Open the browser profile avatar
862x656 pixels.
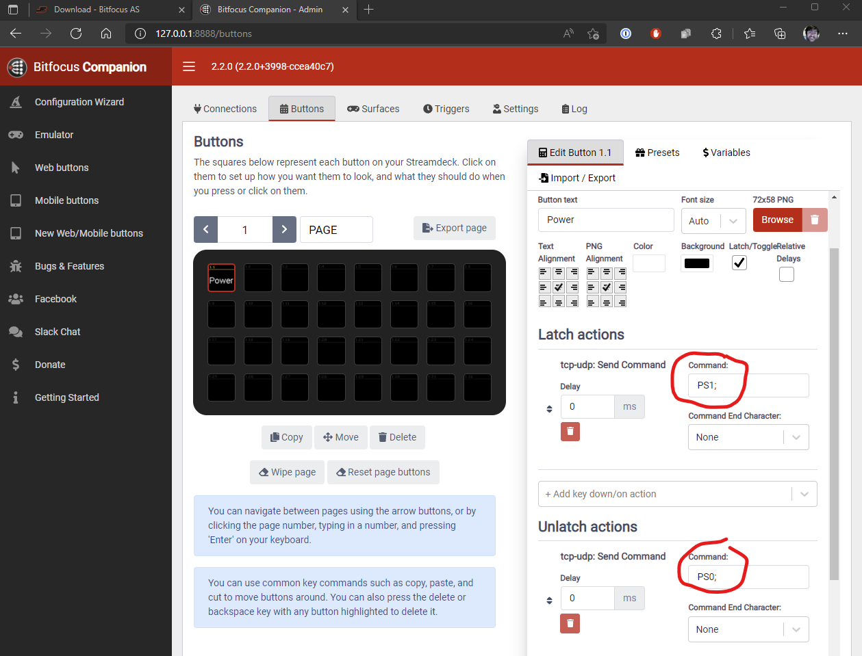[811, 34]
